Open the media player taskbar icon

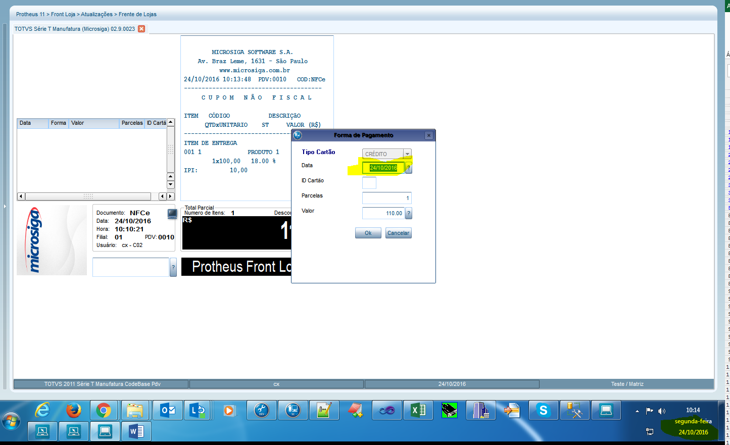229,410
